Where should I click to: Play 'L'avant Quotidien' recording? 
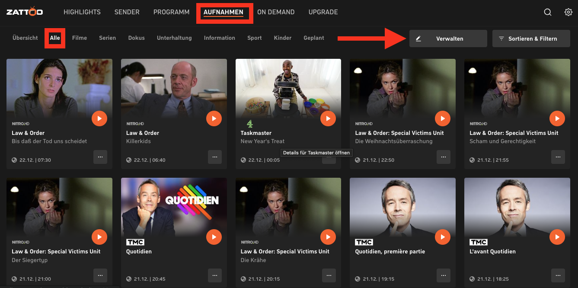click(557, 237)
